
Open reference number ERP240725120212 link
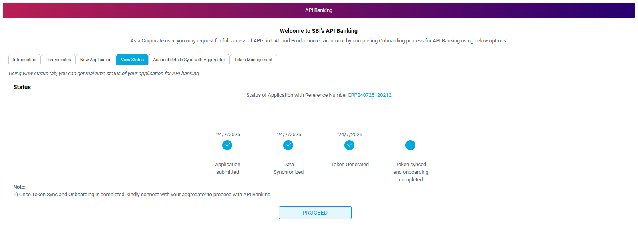(370, 95)
